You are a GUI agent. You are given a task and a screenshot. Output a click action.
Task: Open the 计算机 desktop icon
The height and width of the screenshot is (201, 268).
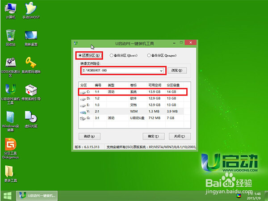coord(11,11)
